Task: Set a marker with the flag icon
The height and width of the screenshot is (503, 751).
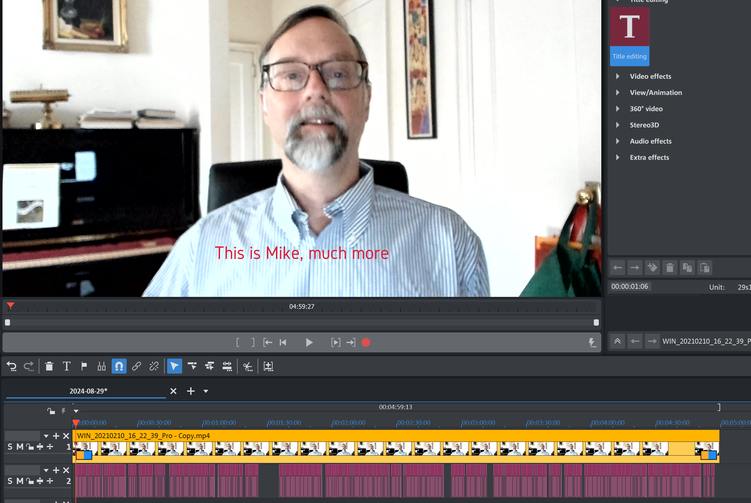Action: [84, 366]
